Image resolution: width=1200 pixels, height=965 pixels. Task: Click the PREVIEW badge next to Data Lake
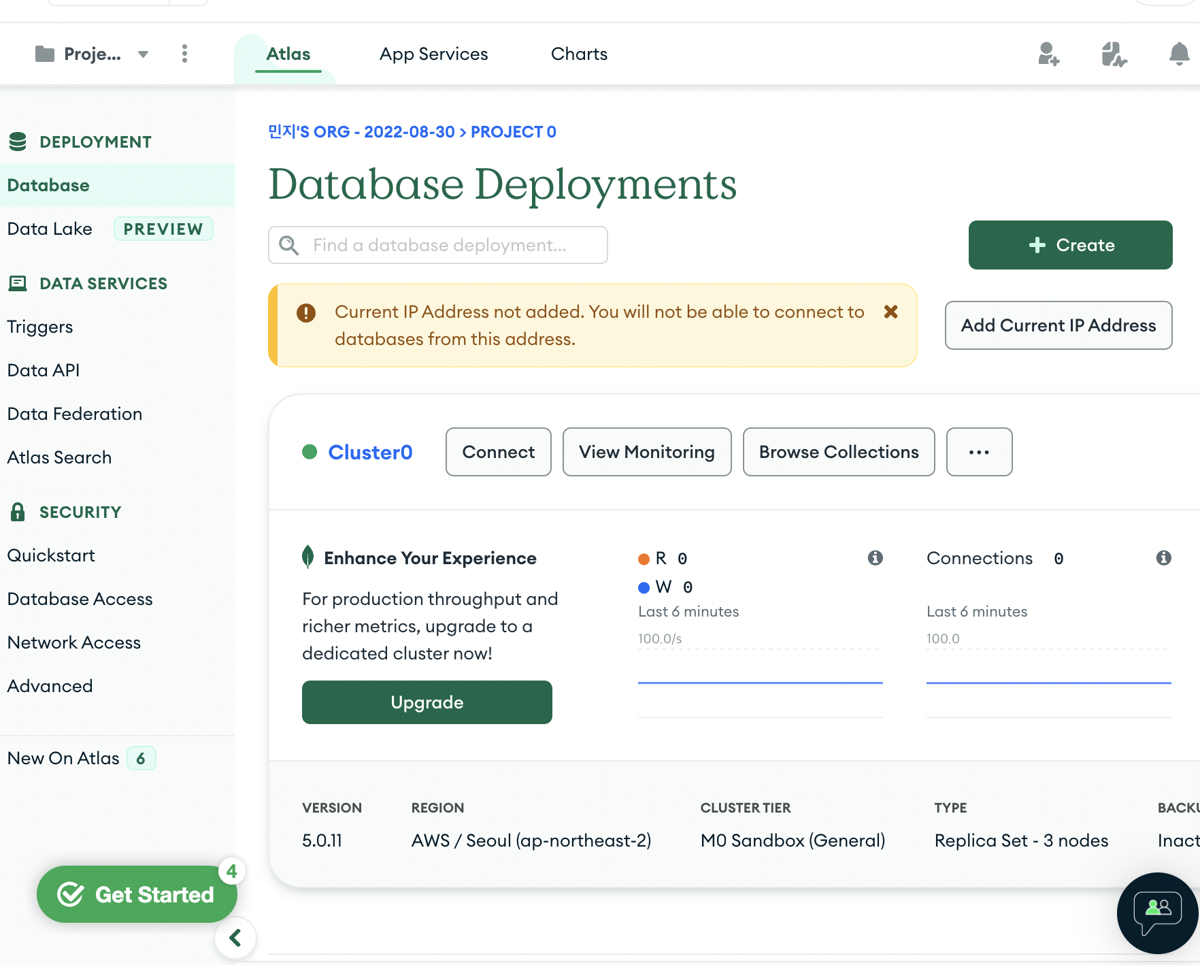click(x=163, y=229)
